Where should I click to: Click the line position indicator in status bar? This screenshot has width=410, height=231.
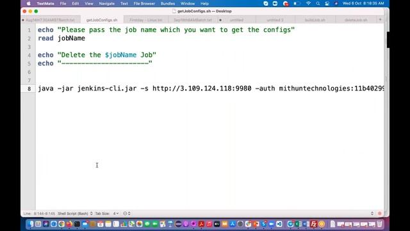39,214
